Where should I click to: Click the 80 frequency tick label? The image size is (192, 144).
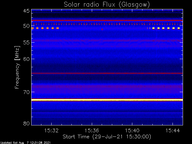(x=26, y=123)
